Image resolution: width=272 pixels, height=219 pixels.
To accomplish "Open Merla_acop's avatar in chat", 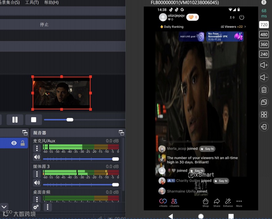I will click(162, 149).
